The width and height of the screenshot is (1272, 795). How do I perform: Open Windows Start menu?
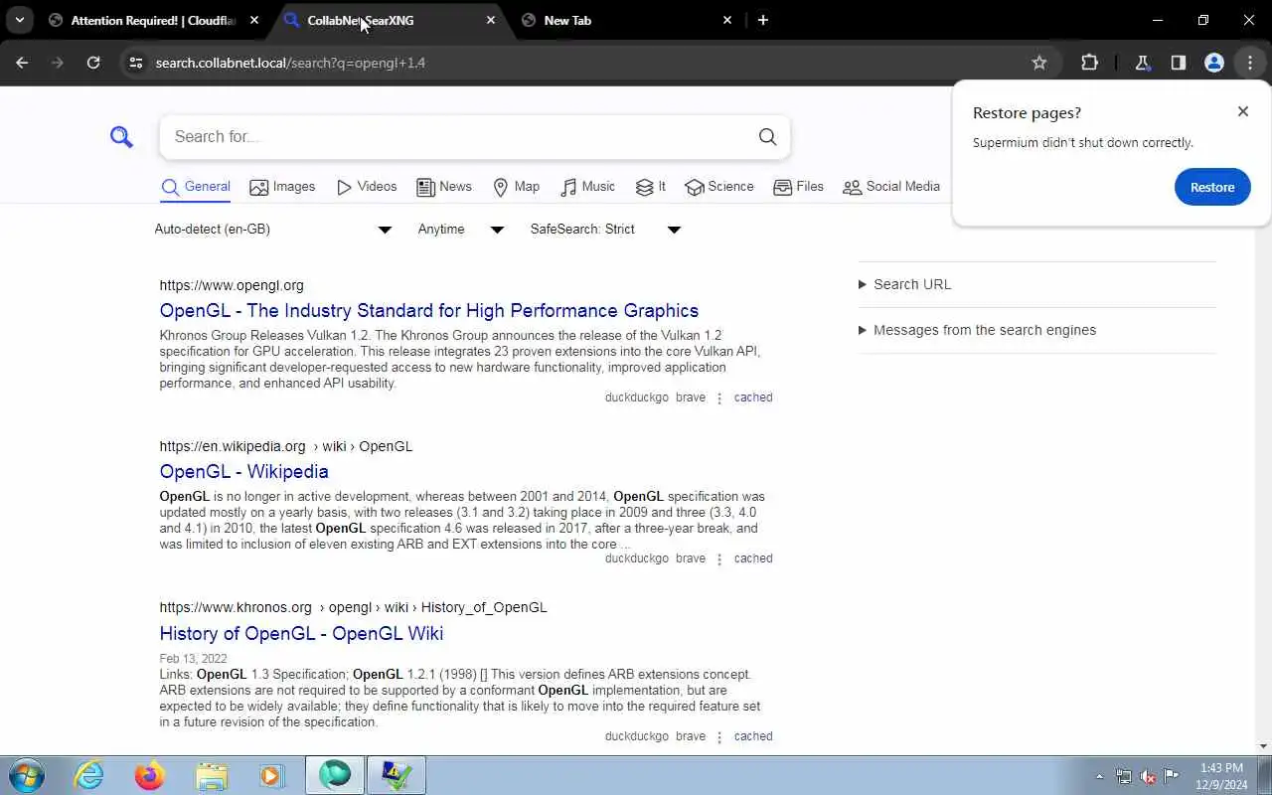click(27, 775)
